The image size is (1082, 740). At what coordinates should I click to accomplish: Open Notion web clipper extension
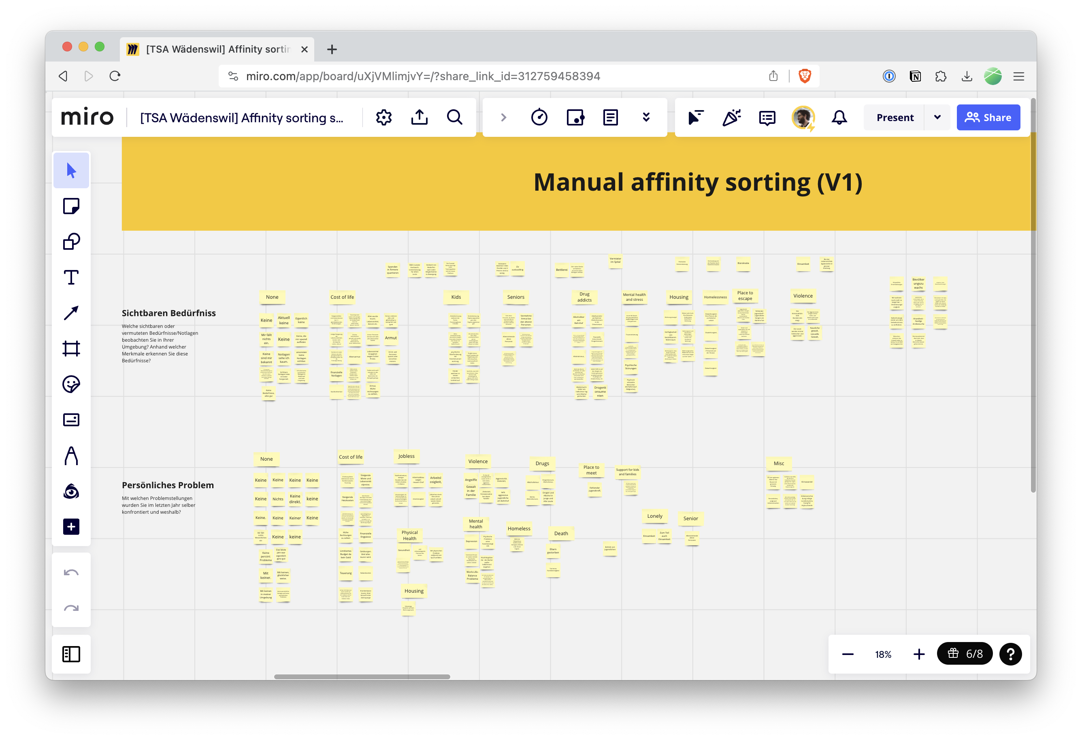click(915, 76)
